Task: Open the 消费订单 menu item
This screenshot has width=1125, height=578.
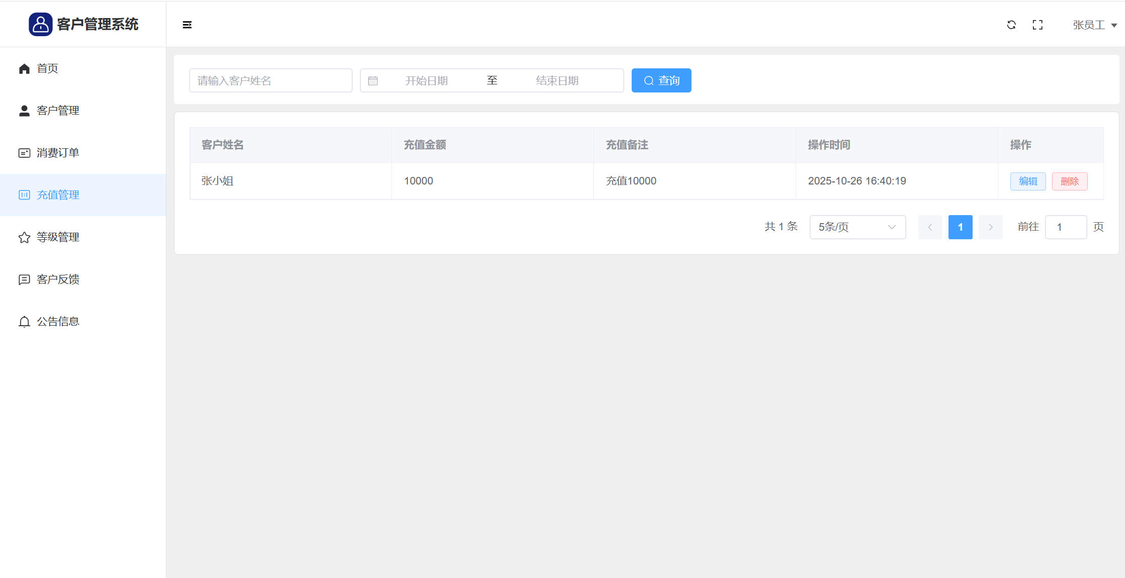Action: click(x=58, y=153)
